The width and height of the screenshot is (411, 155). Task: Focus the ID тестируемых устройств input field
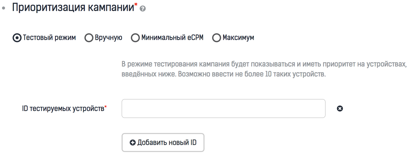[x=223, y=108]
